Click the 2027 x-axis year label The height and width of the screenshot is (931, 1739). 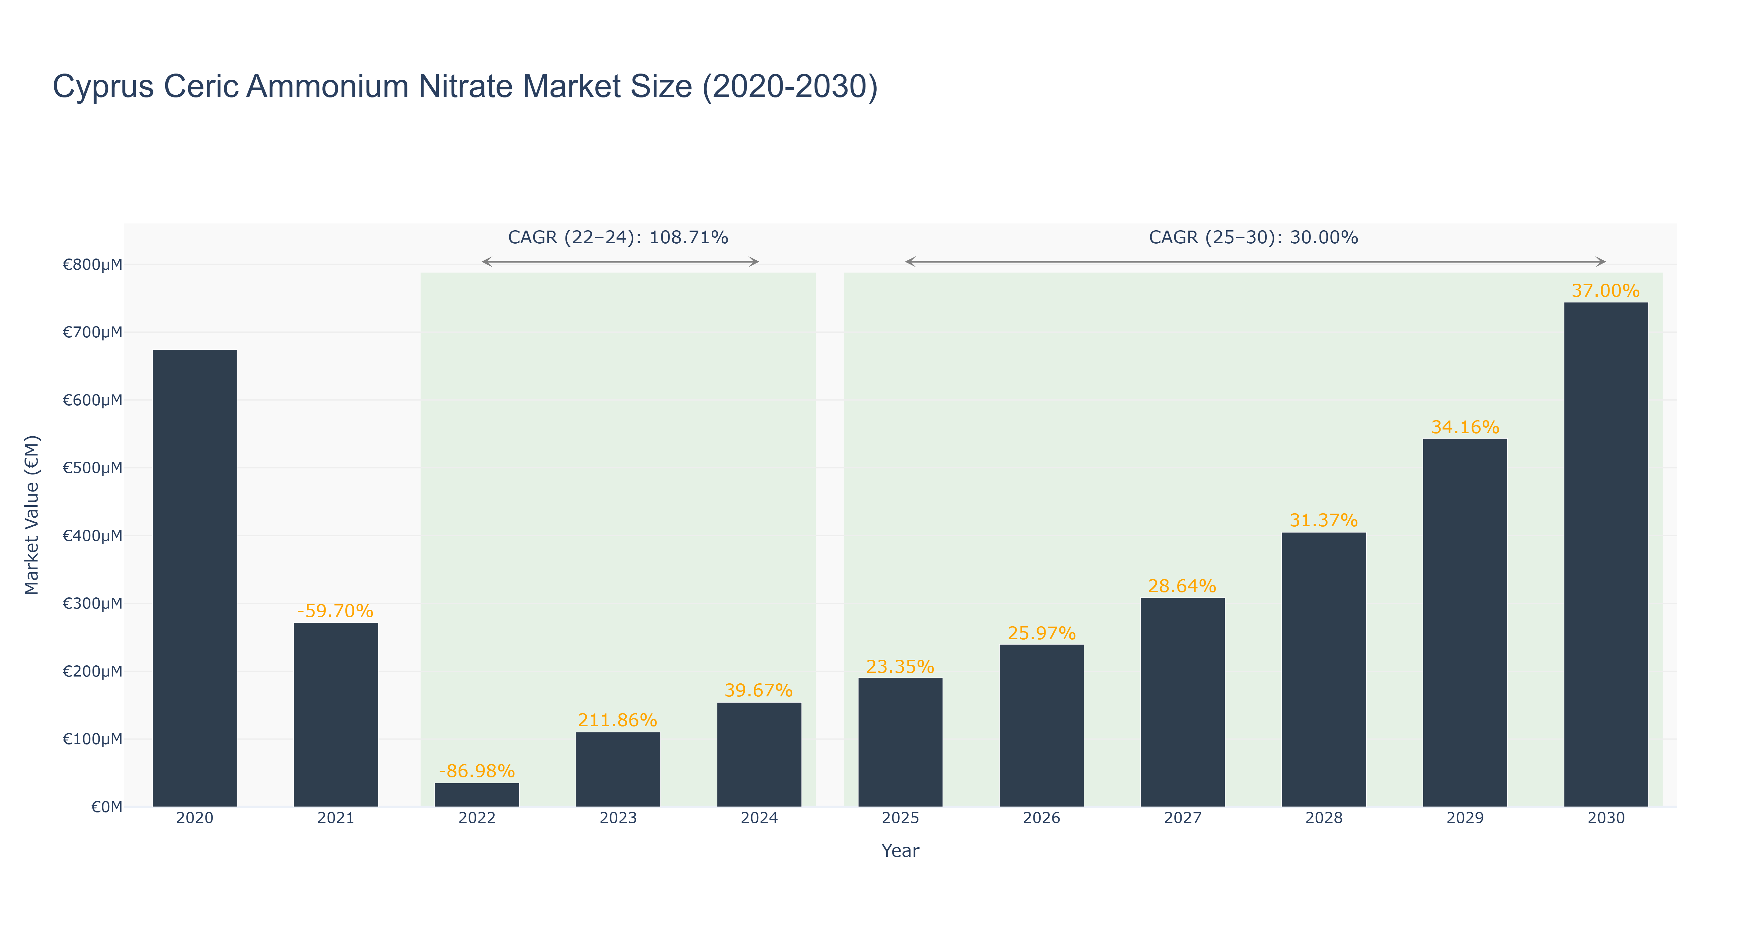1182,818
